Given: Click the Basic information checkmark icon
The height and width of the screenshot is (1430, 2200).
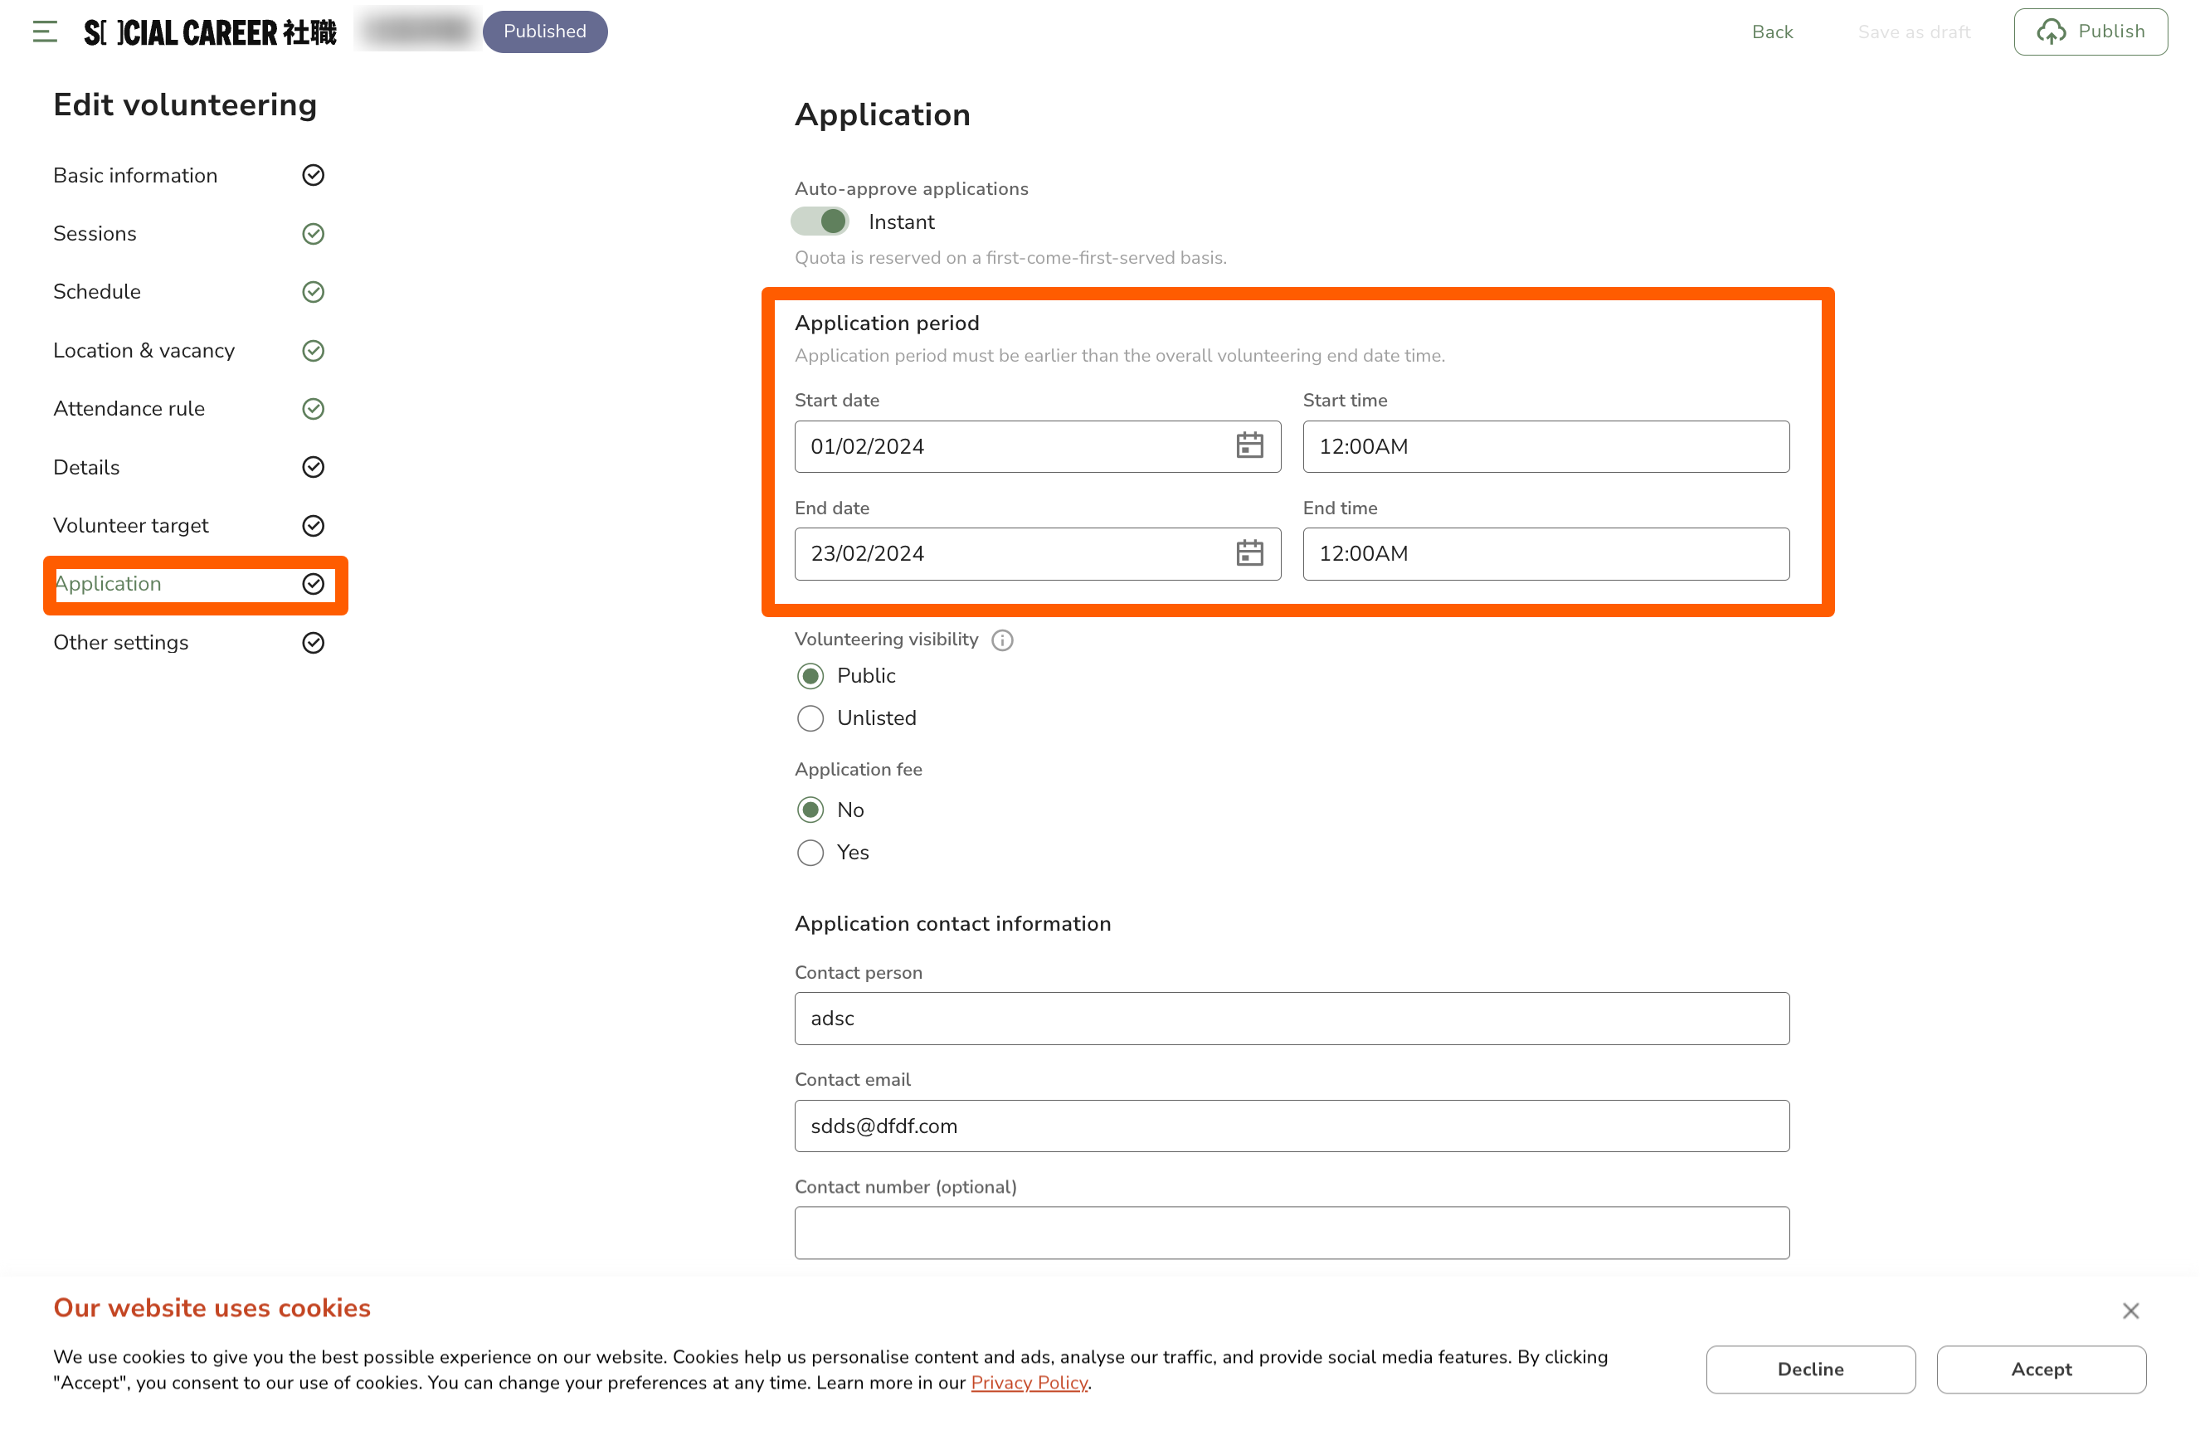Looking at the screenshot, I should click(314, 176).
